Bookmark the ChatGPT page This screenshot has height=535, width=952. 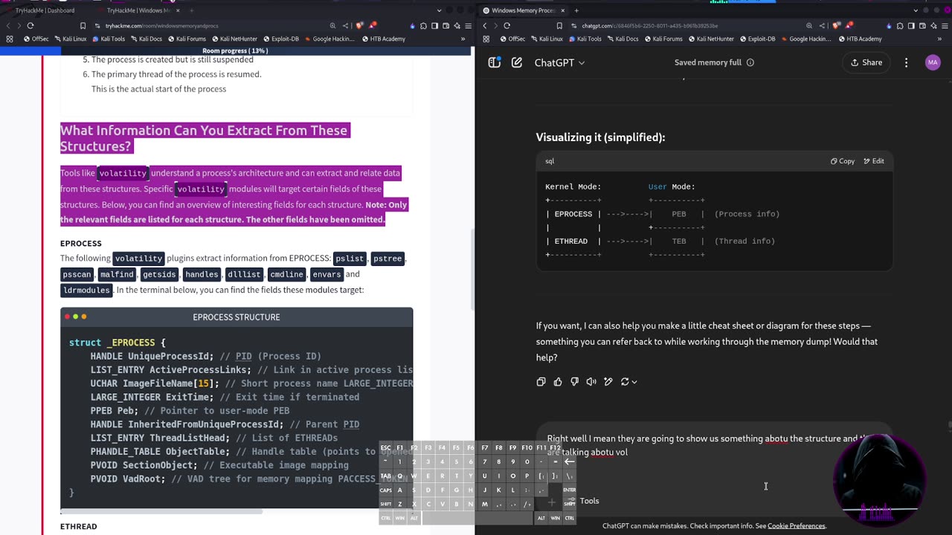click(560, 25)
